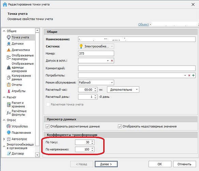
Task: Open the Автоопрос clock icon
Action: click(9, 139)
